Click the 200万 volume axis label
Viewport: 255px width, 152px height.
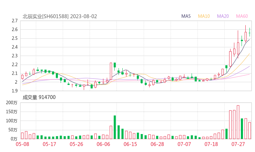(x=12, y=103)
